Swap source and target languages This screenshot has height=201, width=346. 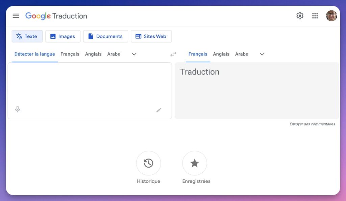point(173,54)
